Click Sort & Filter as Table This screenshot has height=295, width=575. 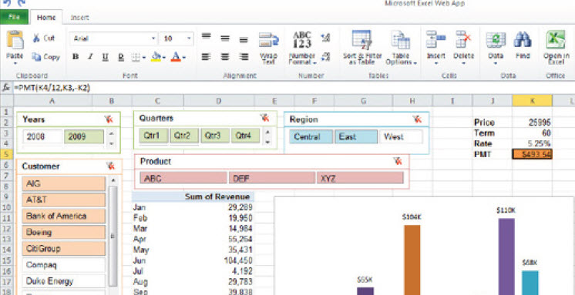point(362,48)
